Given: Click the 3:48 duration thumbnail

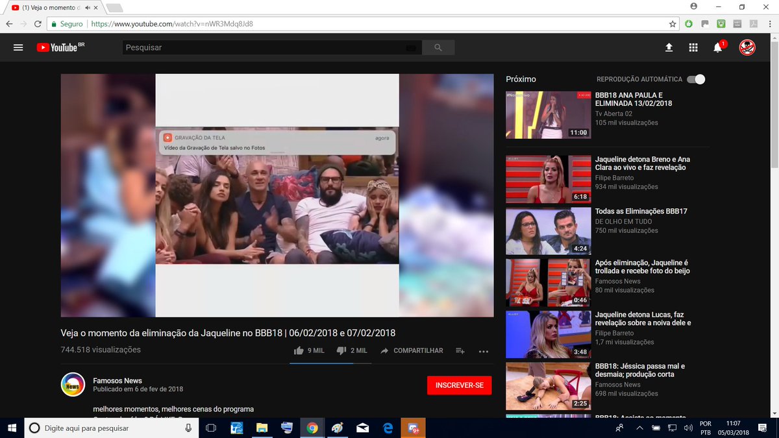Looking at the screenshot, I should tap(549, 334).
